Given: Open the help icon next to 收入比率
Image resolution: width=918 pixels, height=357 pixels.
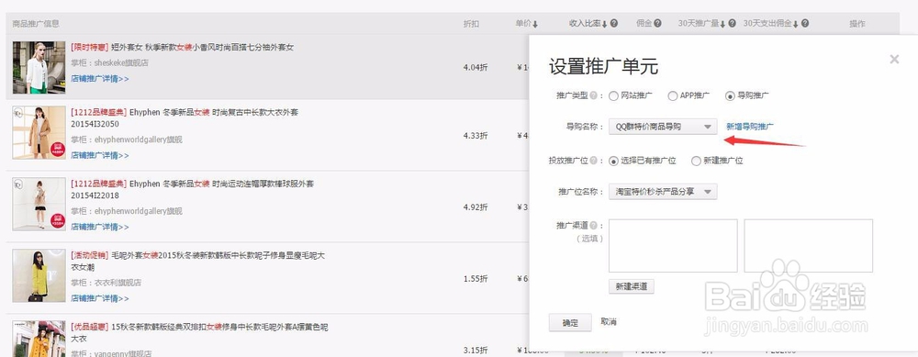Looking at the screenshot, I should (613, 24).
